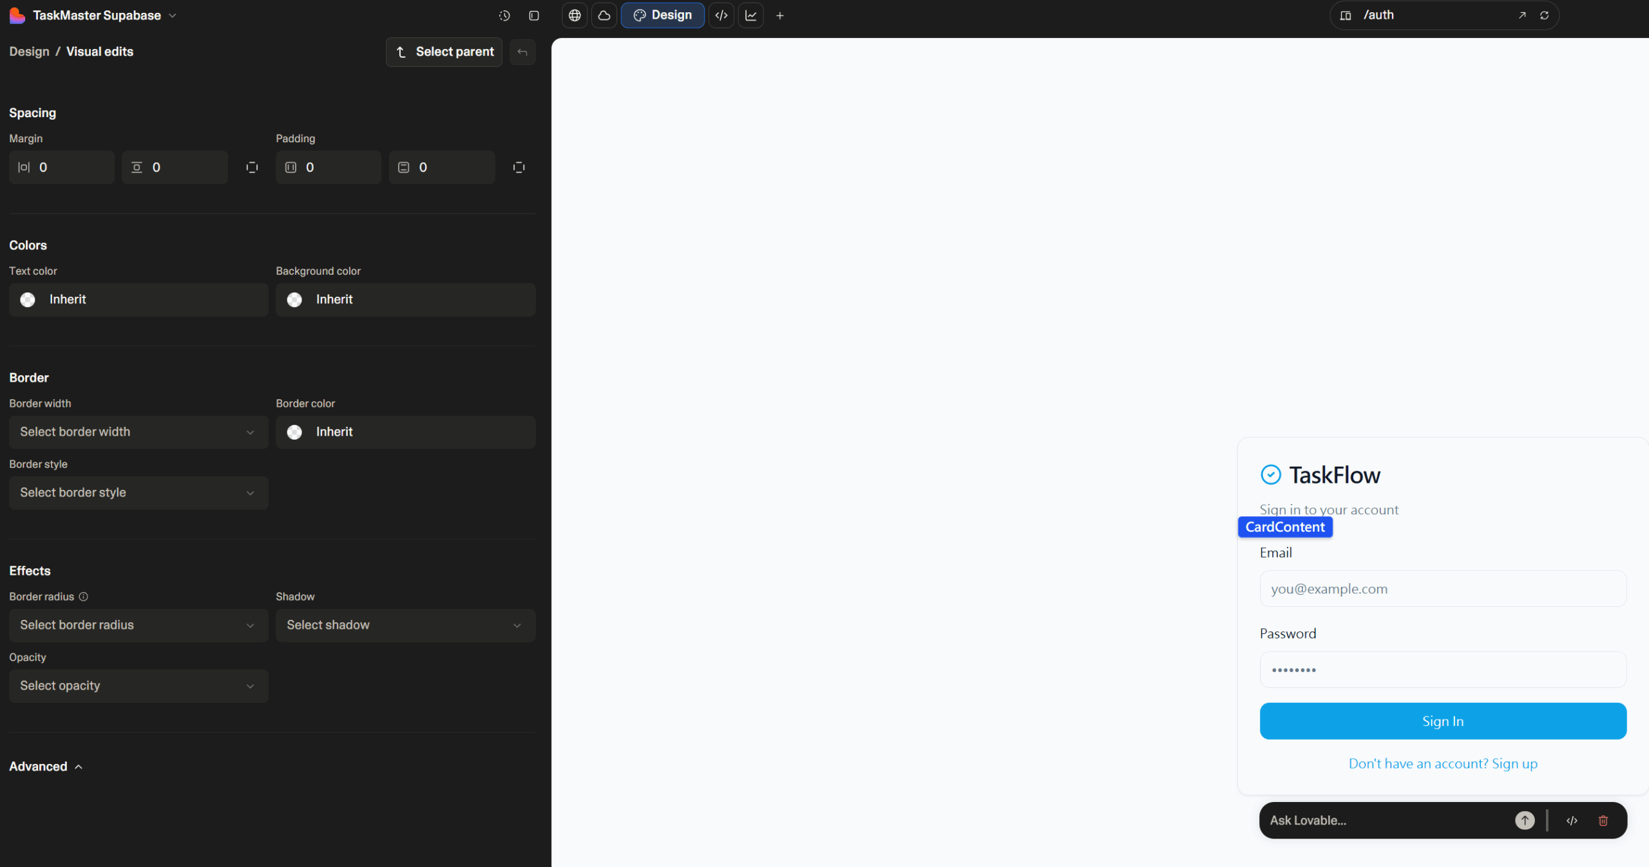Click the Ask Lovable input field
The width and height of the screenshot is (1649, 867).
1385,820
